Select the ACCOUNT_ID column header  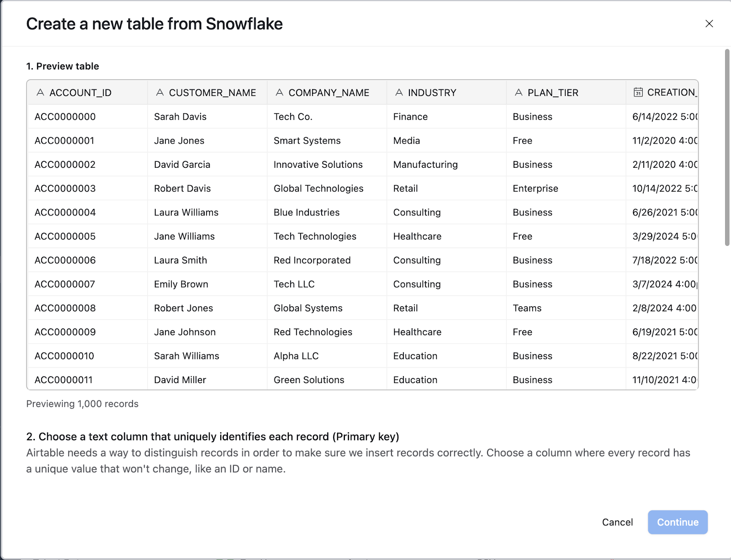click(x=88, y=92)
